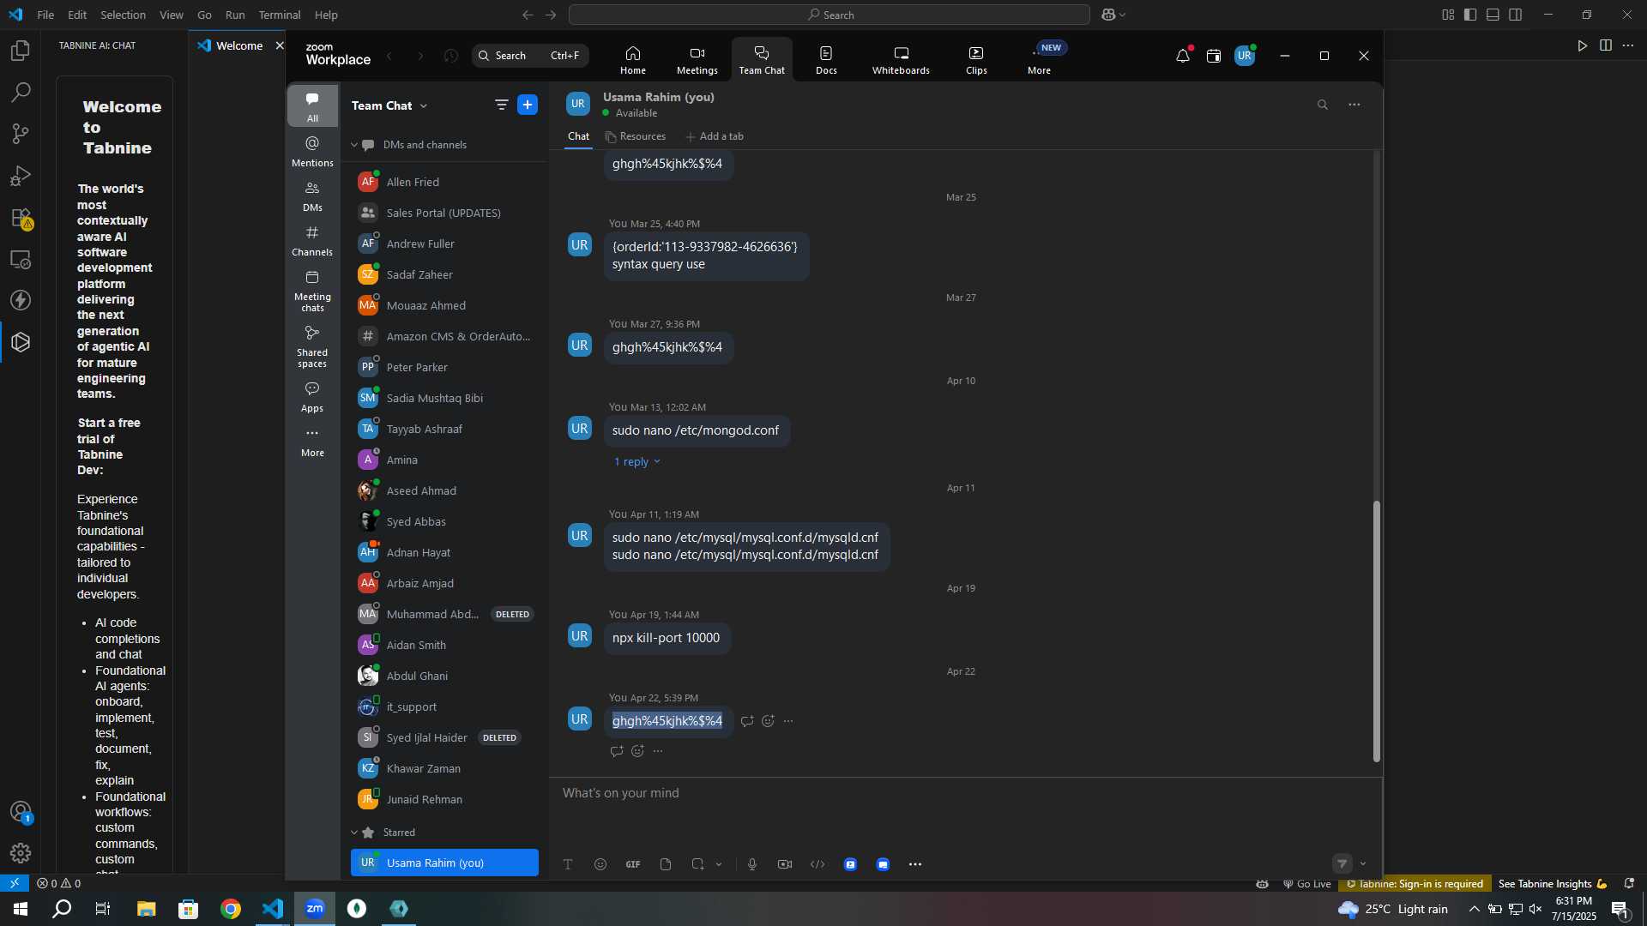Open more composer options ellipsis
The image size is (1647, 926).
915,864
